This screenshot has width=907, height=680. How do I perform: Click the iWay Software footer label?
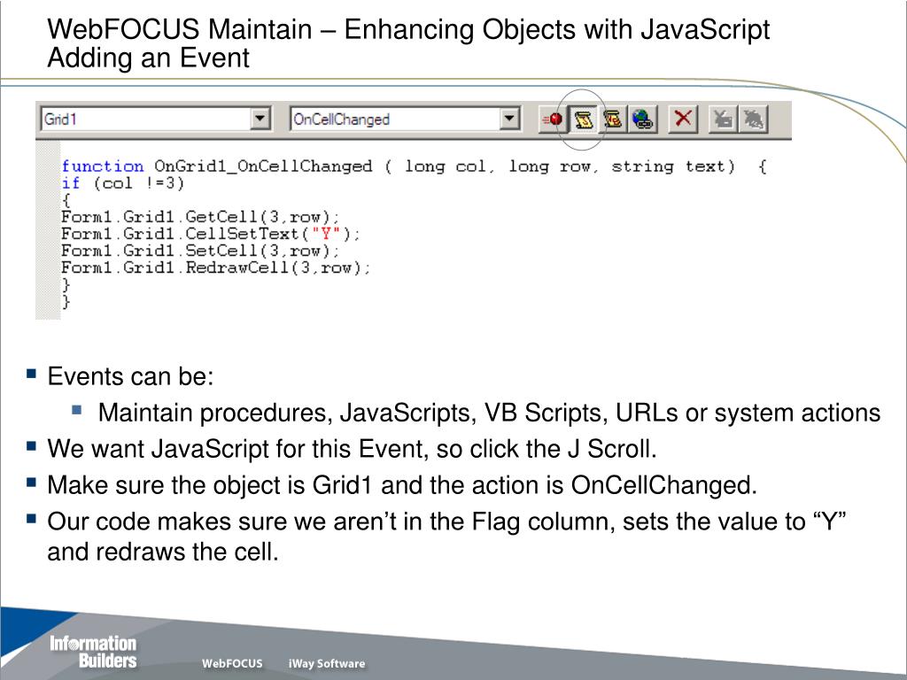(x=326, y=664)
